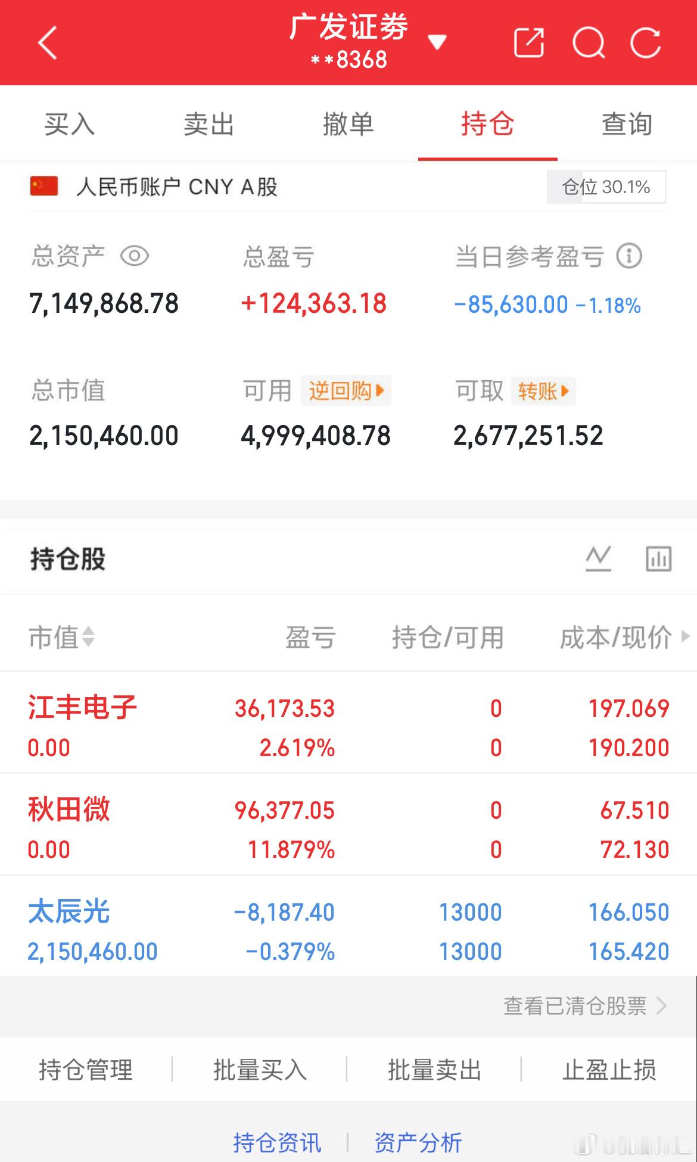This screenshot has height=1162, width=697.
Task: Switch to the 撤单 tab
Action: point(348,124)
